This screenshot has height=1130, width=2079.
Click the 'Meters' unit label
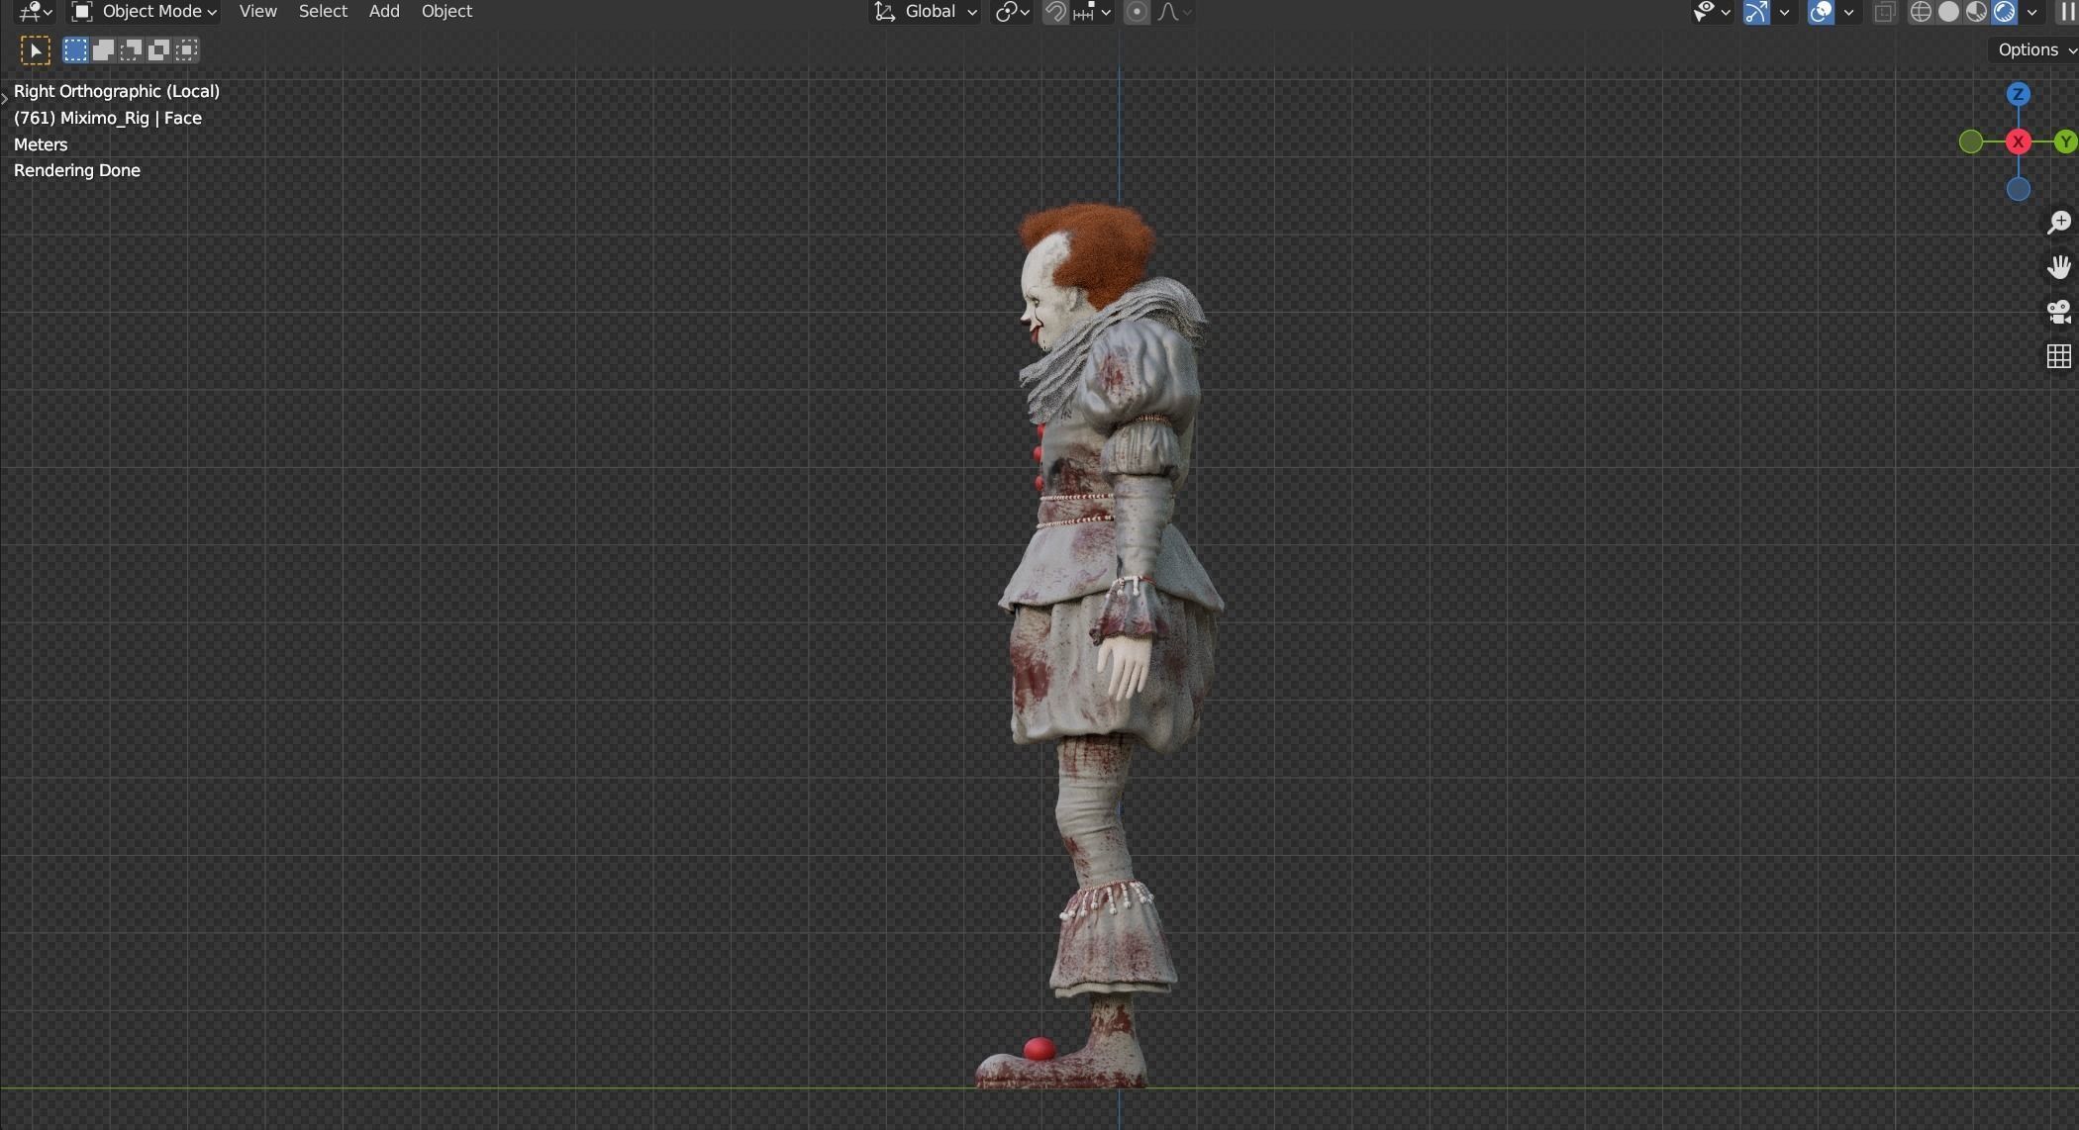click(41, 144)
